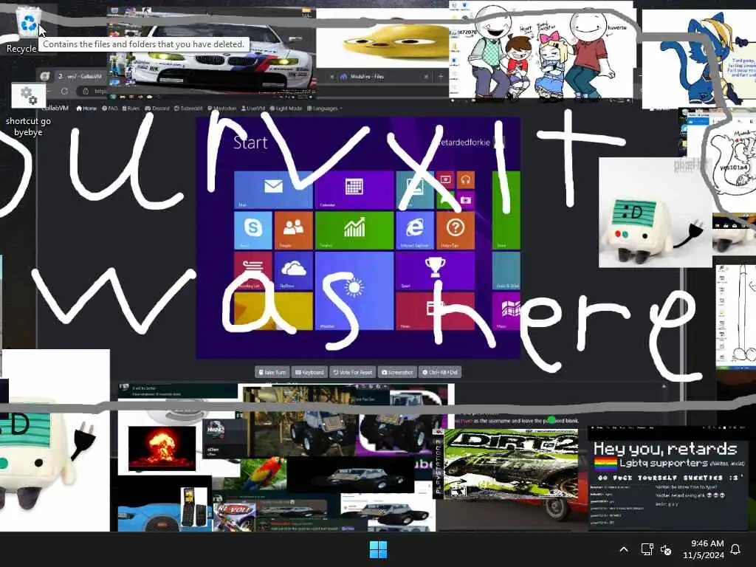Screen dimensions: 756x567
Task: Open Rules in CollabVM navbar
Action: [x=131, y=109]
